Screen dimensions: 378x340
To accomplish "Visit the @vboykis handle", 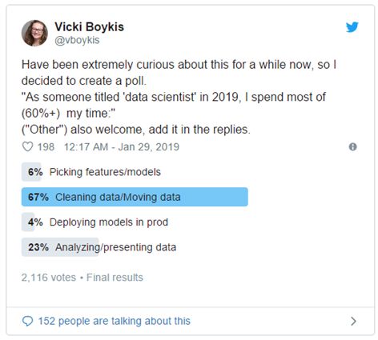I will [x=77, y=40].
